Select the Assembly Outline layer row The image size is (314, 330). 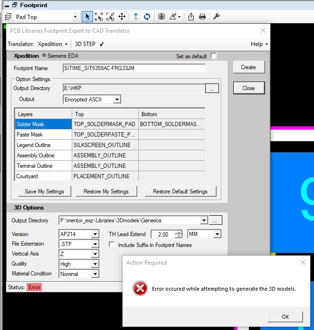pos(43,156)
